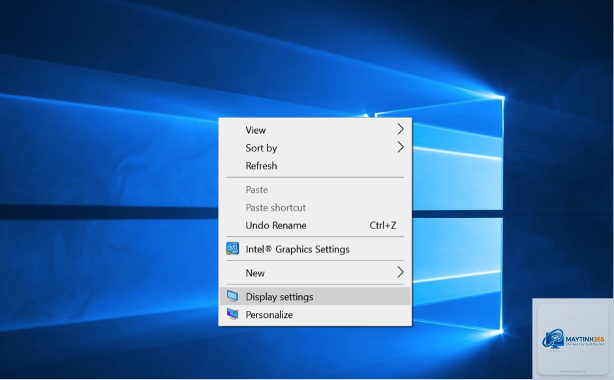
Task: Open Intel® Graphics Settings entry
Action: [315, 249]
